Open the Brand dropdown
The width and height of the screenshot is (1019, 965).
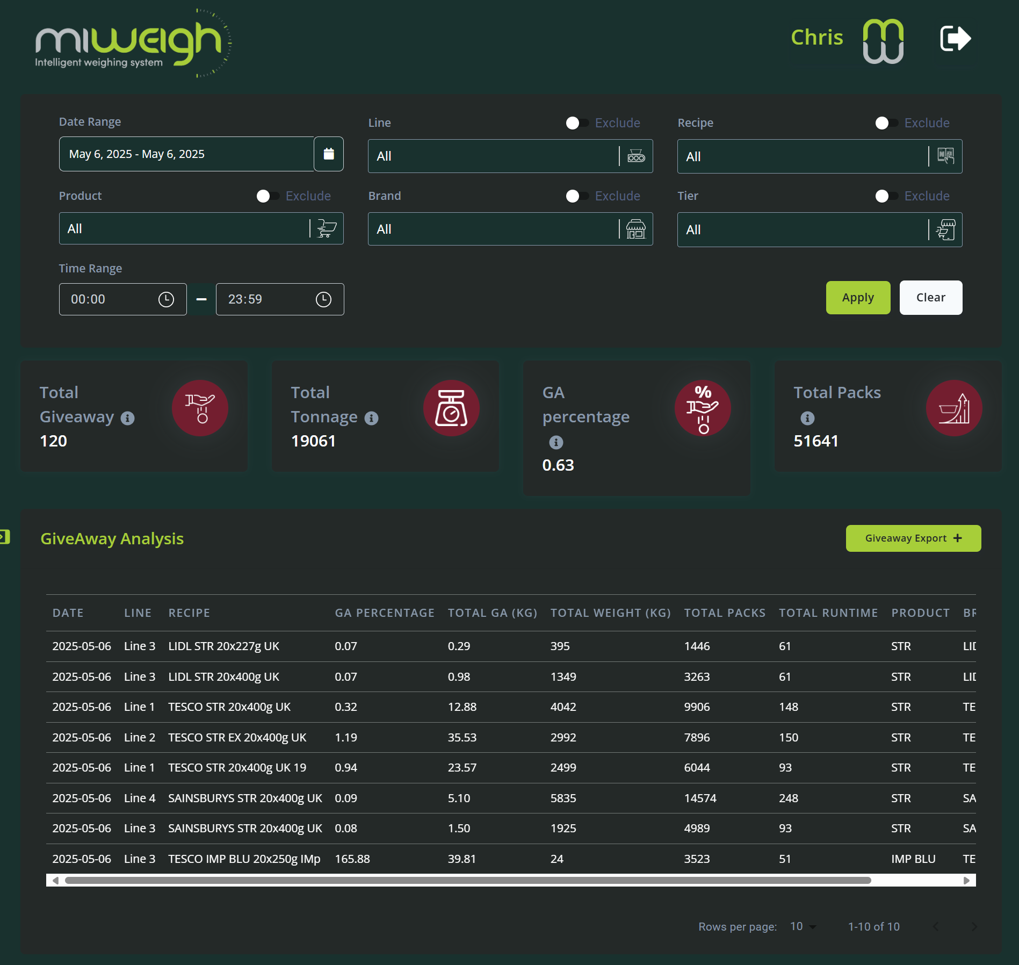(x=510, y=229)
